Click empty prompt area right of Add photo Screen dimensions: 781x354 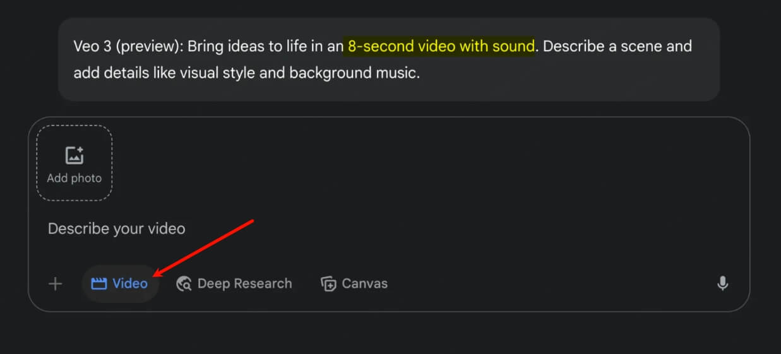point(410,163)
